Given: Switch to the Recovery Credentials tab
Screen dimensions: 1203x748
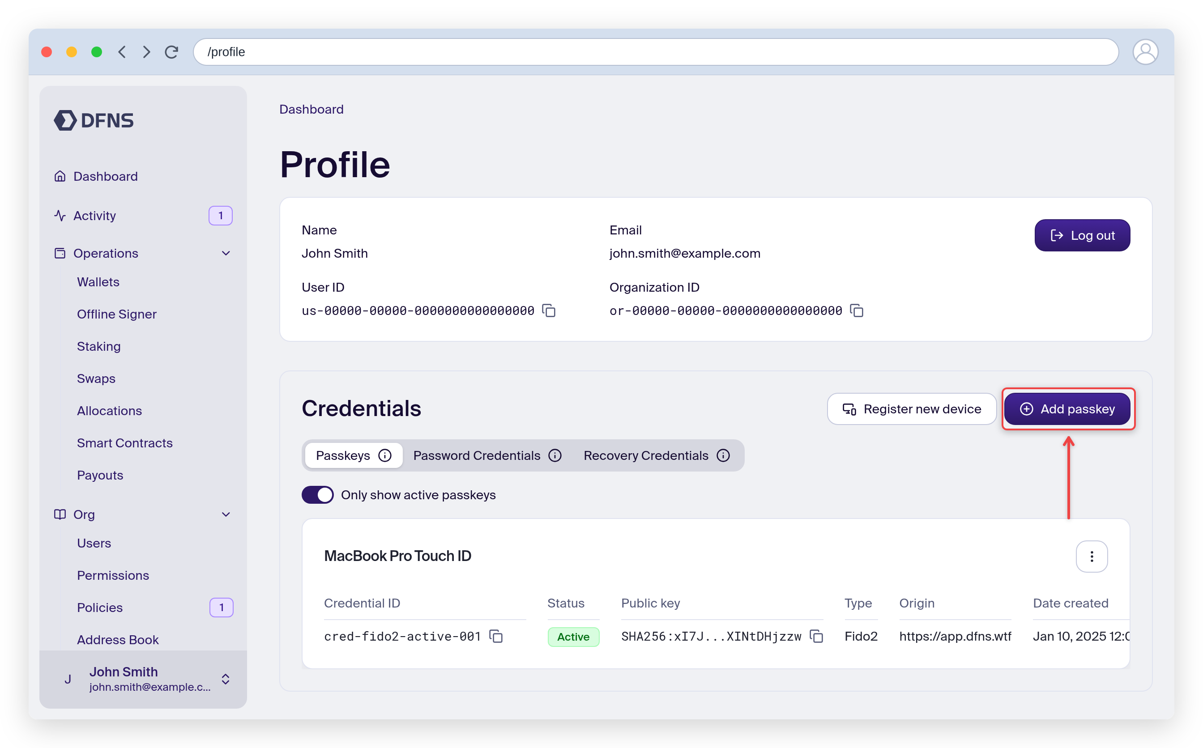Looking at the screenshot, I should [657, 455].
